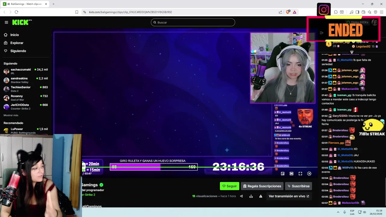Go to Inicio in sidebar
This screenshot has width=386, height=217.
pyautogui.click(x=14, y=35)
